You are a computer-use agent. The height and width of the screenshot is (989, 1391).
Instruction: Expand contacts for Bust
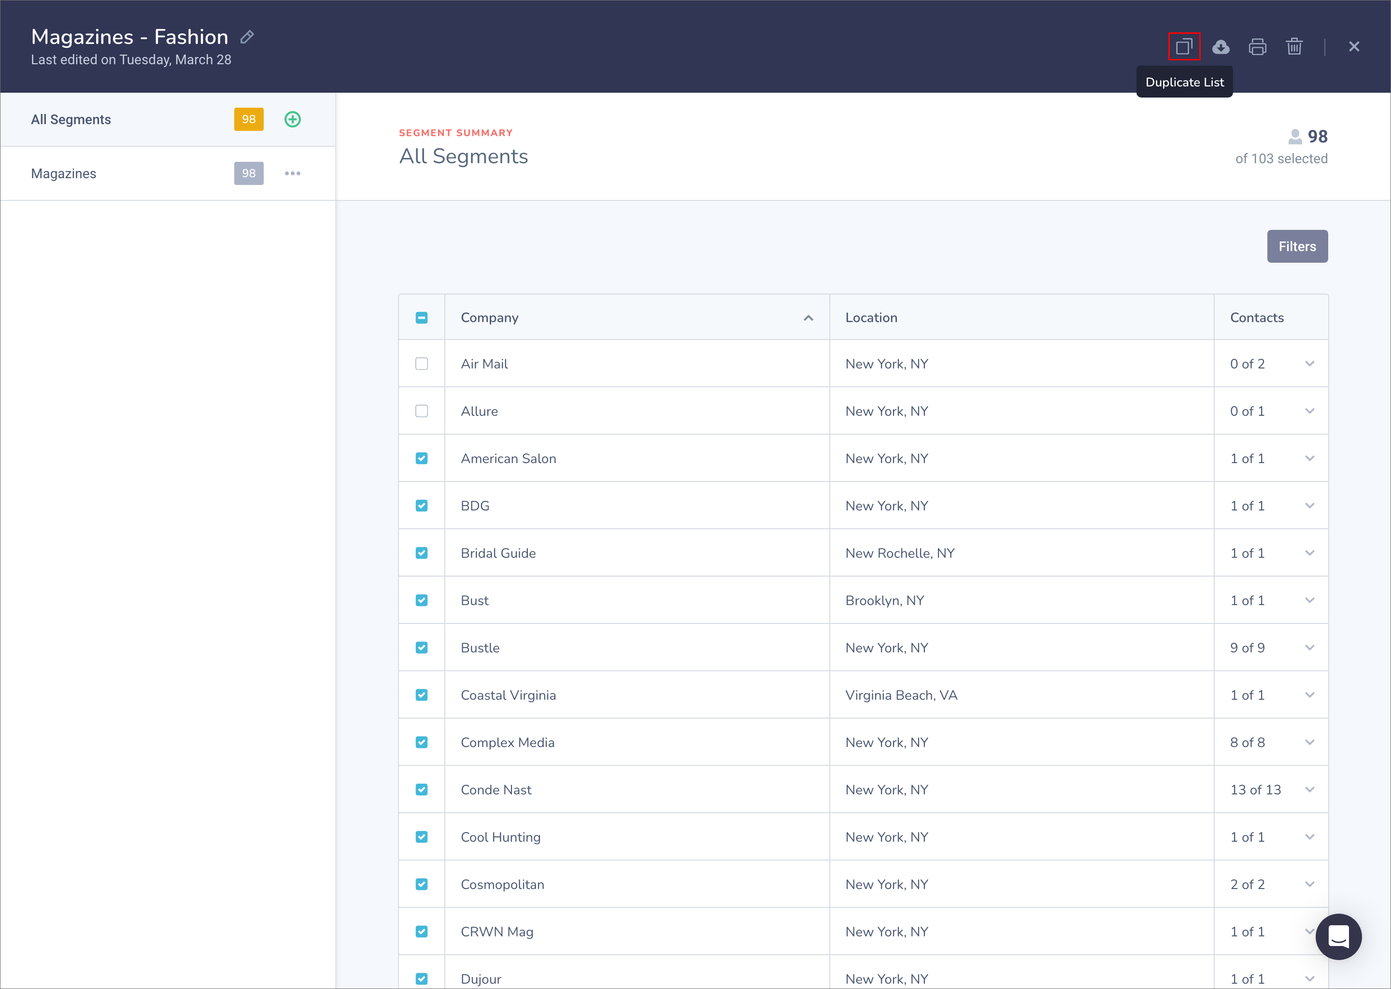[1309, 600]
